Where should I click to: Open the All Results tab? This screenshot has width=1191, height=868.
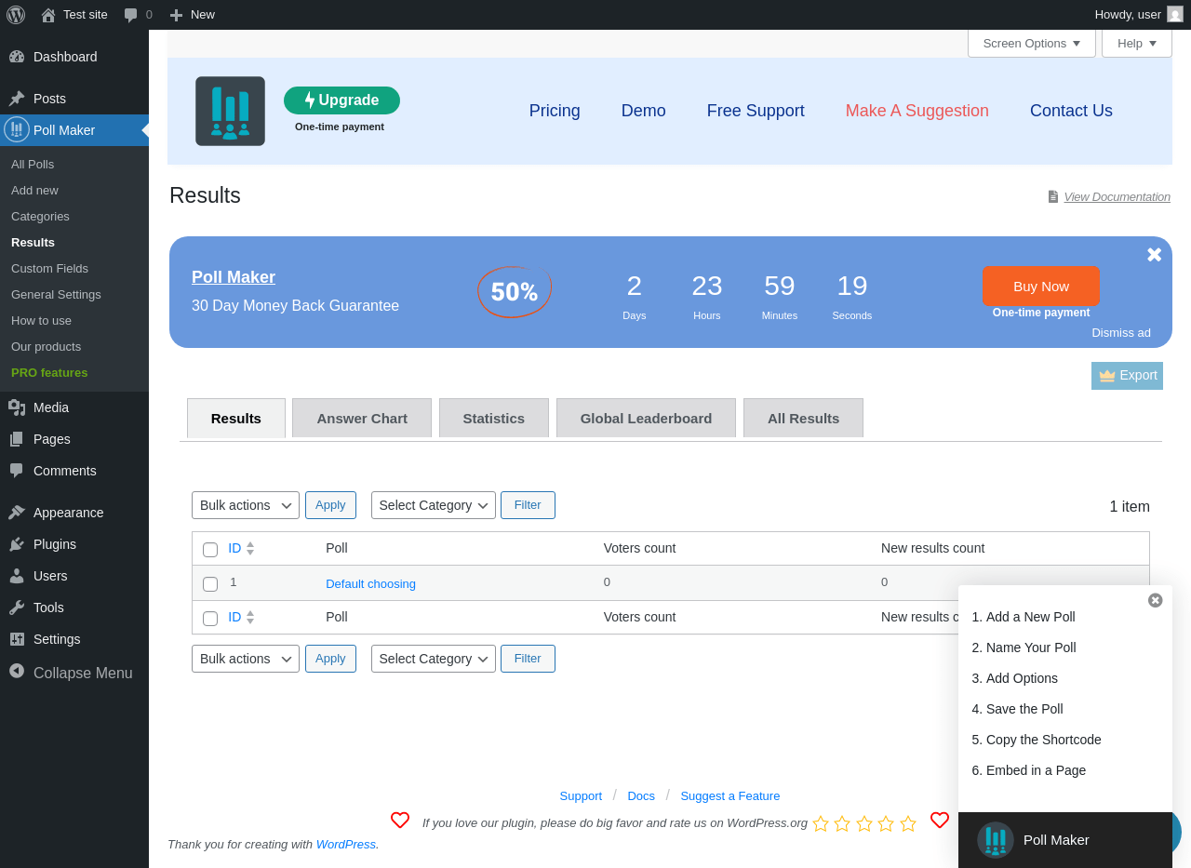pyautogui.click(x=804, y=419)
